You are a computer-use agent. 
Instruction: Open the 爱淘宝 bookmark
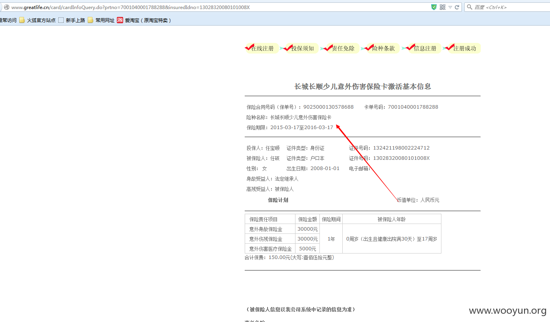click(x=144, y=20)
